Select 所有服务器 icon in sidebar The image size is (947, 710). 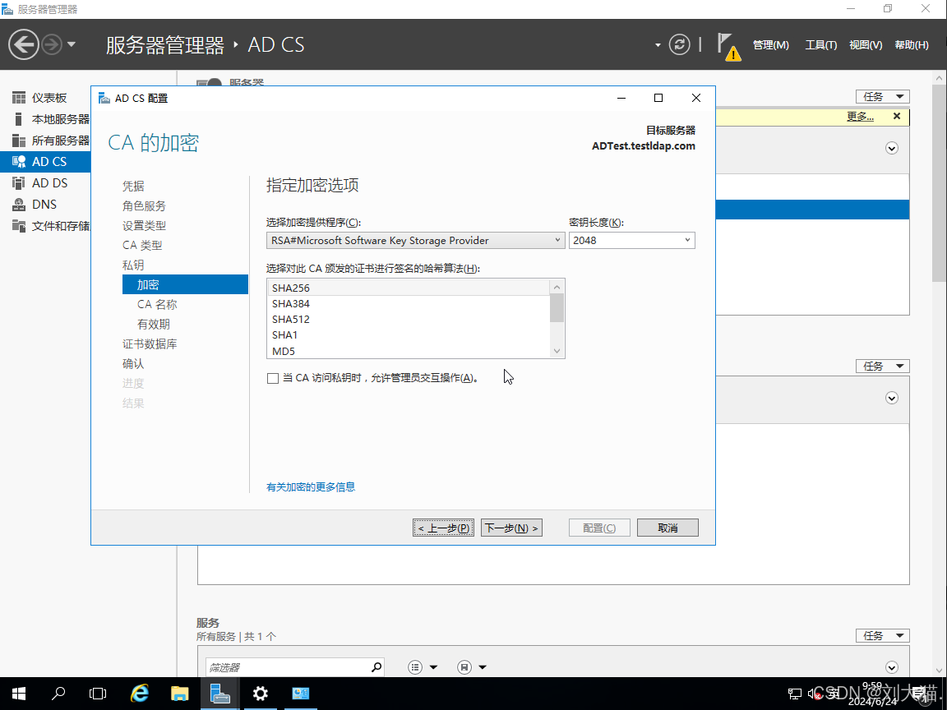click(x=19, y=141)
